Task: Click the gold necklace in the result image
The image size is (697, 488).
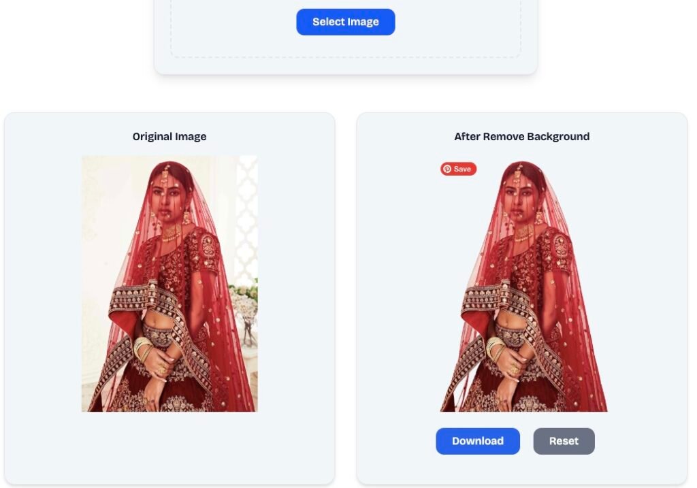Action: 523,233
